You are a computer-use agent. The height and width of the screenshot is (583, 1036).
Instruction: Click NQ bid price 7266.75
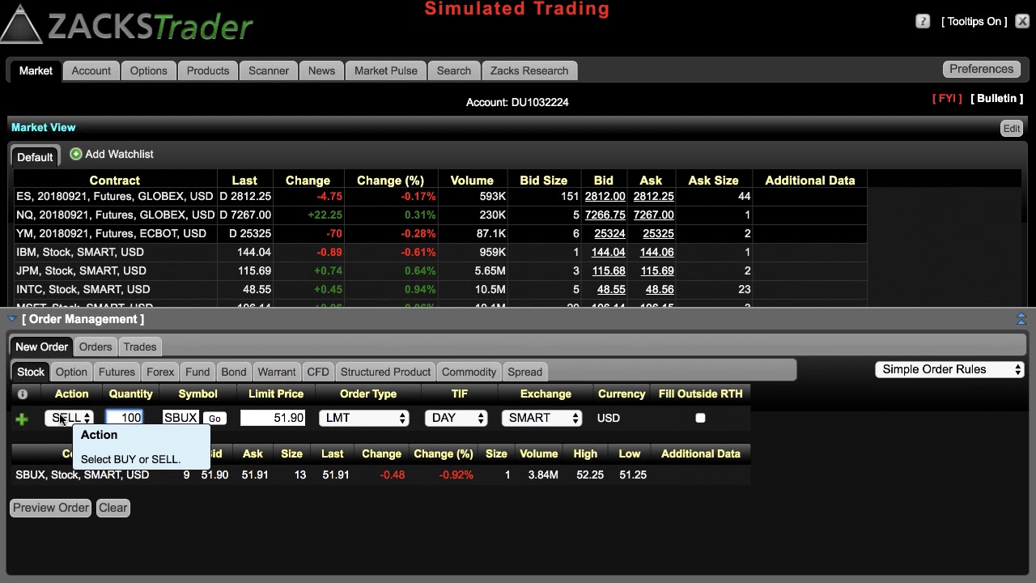(605, 215)
